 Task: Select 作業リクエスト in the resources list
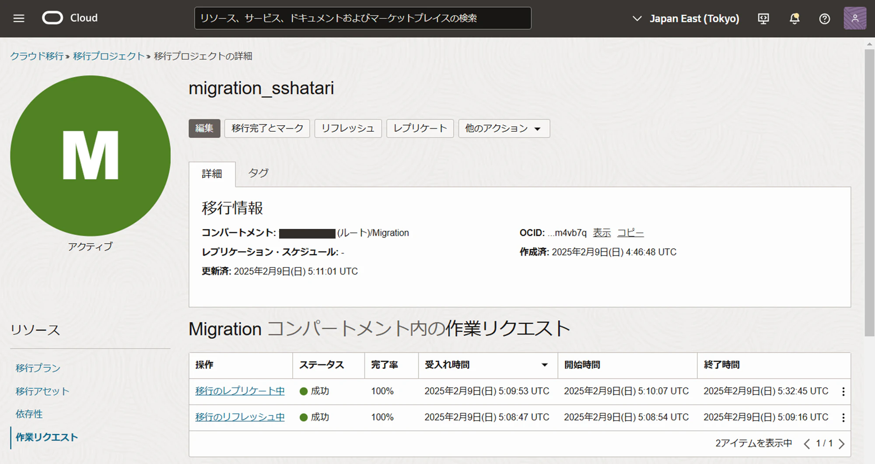click(47, 437)
